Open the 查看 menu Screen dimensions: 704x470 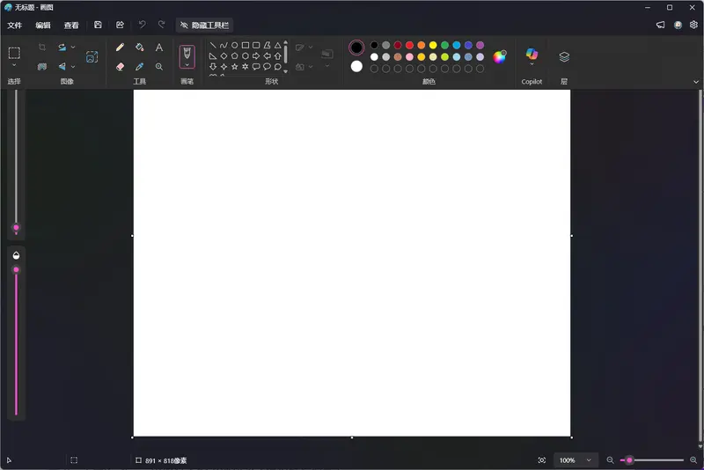[x=71, y=26]
